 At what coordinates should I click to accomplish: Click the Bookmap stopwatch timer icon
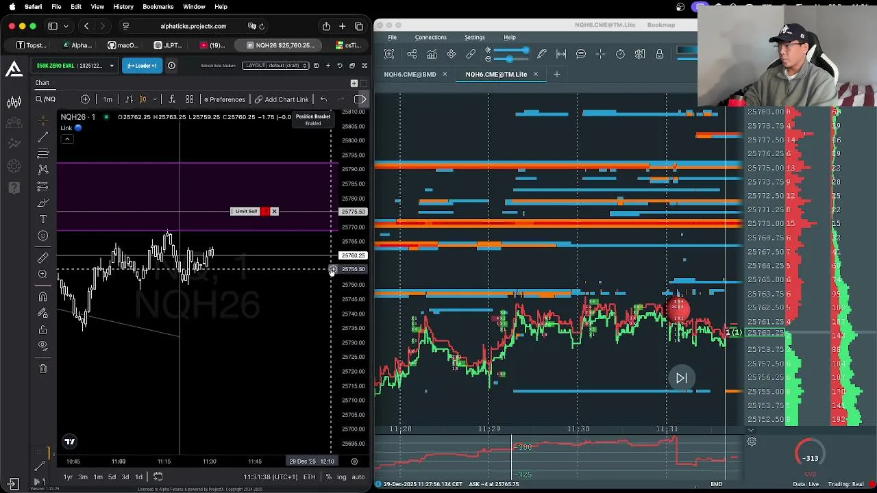coord(620,54)
